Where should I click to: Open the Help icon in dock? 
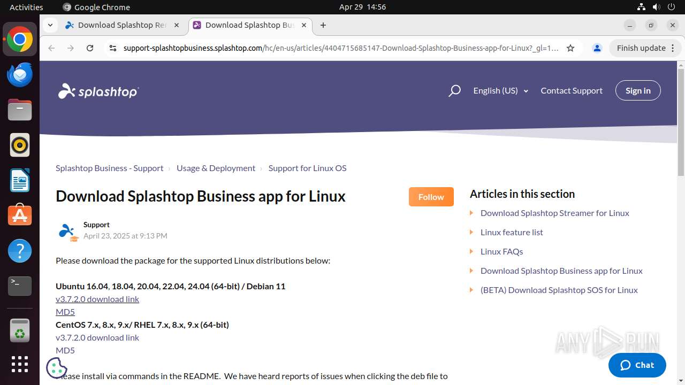pyautogui.click(x=20, y=251)
